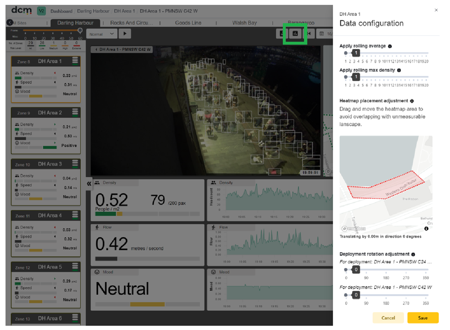Open the calendar date picker icon
Screen dimensions: 450x330
322,34
